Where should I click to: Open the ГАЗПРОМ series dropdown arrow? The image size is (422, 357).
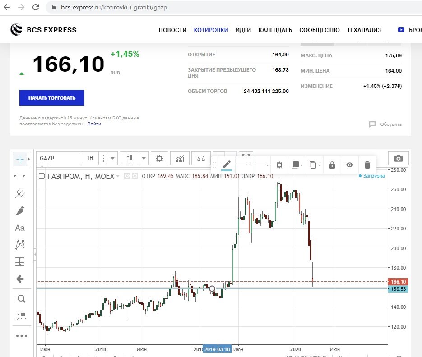(118, 176)
